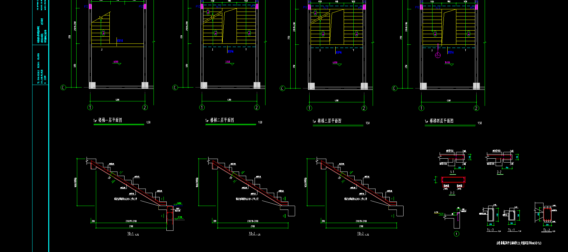This screenshot has height=252, width=568.
Task: Select the 1# 楼梯二层平面图 title text
Action: tap(220, 120)
